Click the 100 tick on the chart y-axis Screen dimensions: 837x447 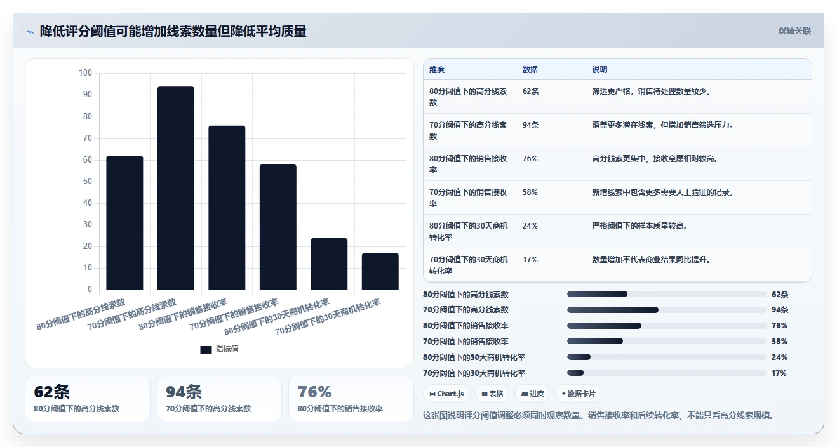coord(85,73)
